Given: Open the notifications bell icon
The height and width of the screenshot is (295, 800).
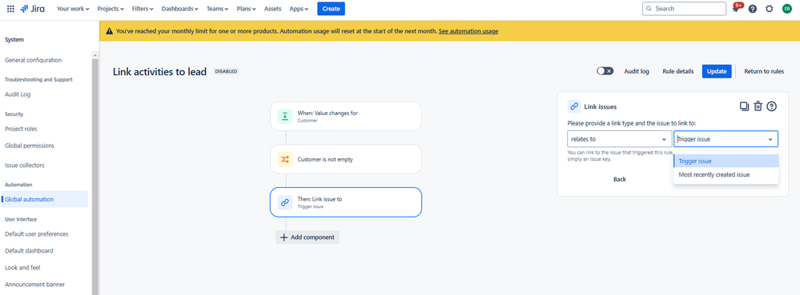Looking at the screenshot, I should click(736, 9).
